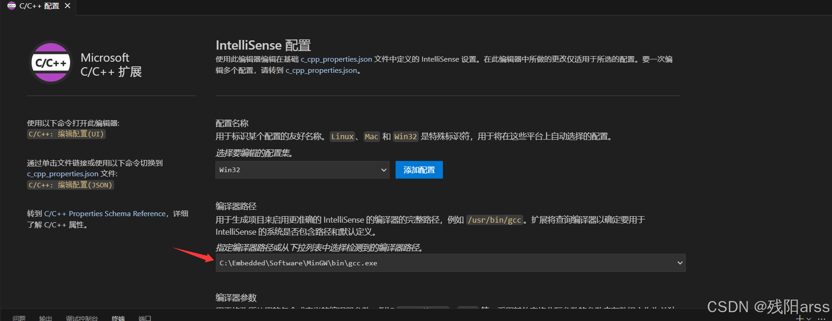The width and height of the screenshot is (832, 321).
Task: Click the 添加配置 button
Action: click(419, 170)
